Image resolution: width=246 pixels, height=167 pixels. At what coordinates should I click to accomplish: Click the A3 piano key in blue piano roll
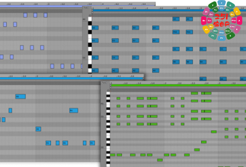coord(90,19)
